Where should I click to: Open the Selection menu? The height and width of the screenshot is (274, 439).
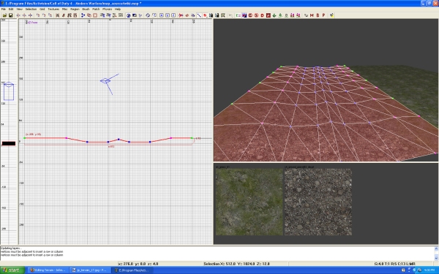pos(31,9)
